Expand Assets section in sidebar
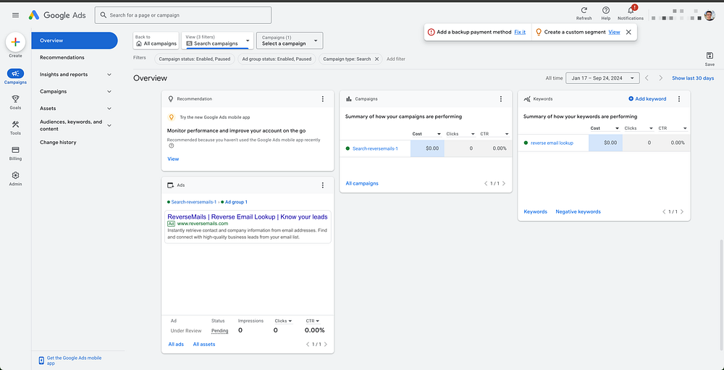 tap(109, 109)
